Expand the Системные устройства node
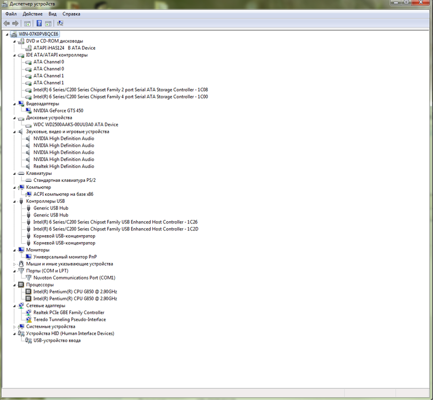The width and height of the screenshot is (433, 400). click(14, 326)
